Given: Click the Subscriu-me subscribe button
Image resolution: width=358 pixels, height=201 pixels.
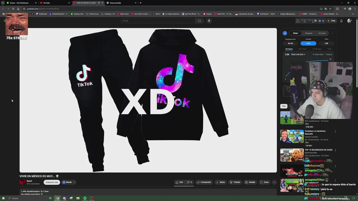Looking at the screenshot, I should click(x=52, y=182).
